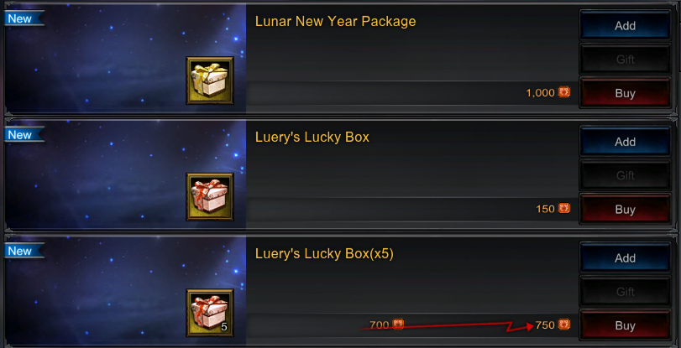Add Lunar New Year Package to cart
The image size is (681, 348).
[625, 26]
